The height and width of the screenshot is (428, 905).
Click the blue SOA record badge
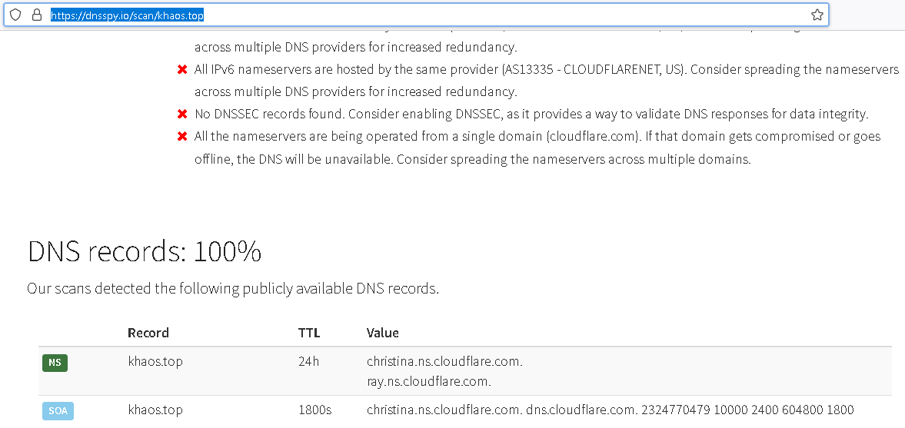(x=58, y=411)
